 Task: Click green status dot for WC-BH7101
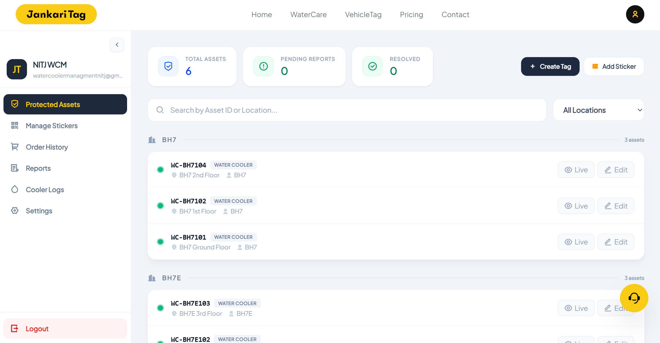160,242
